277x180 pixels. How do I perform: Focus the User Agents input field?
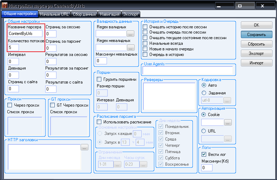[187, 70]
